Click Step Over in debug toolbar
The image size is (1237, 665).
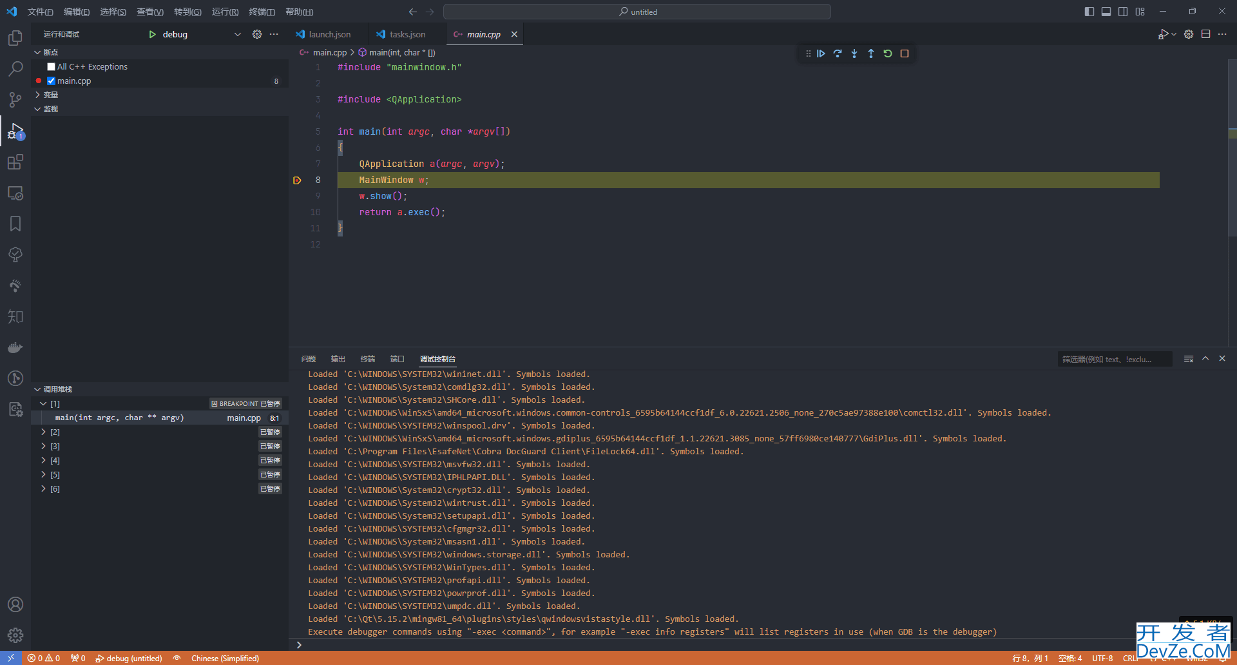[x=838, y=53]
